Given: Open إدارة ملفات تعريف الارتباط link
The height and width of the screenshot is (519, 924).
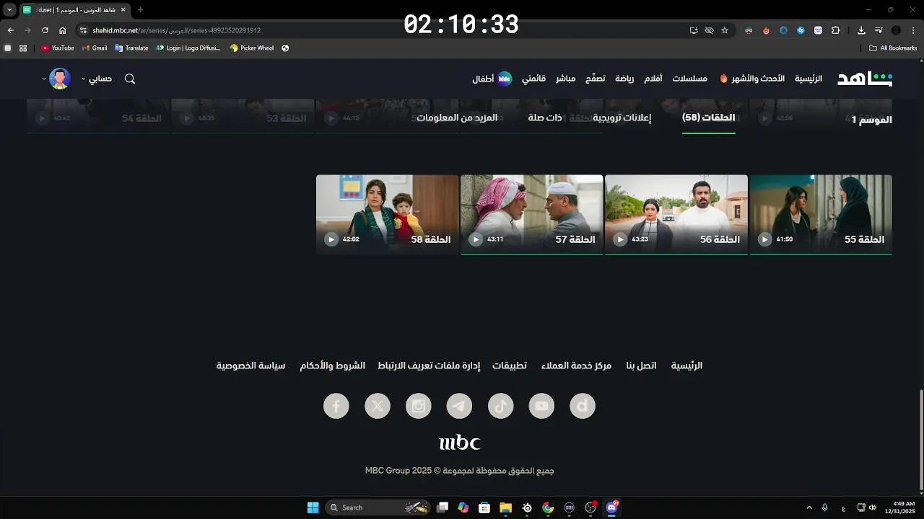Looking at the screenshot, I should (429, 365).
